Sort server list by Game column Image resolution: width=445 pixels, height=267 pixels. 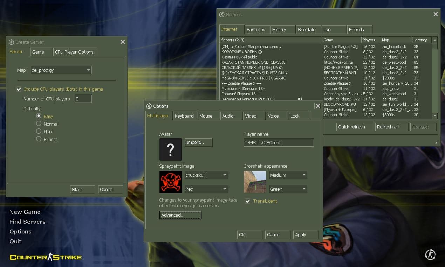(341, 40)
